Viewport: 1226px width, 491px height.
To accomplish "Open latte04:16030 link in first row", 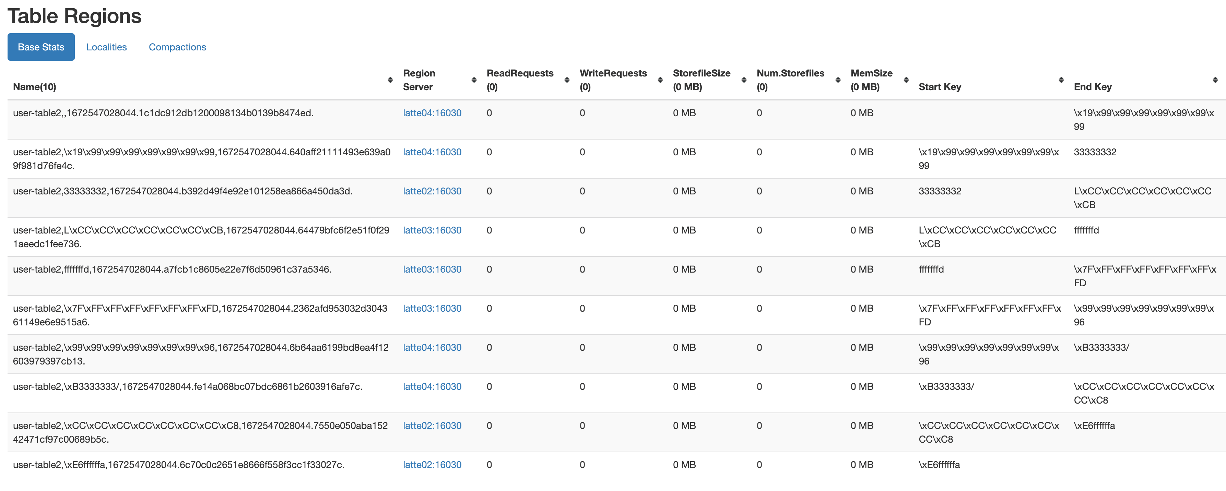I will (432, 113).
